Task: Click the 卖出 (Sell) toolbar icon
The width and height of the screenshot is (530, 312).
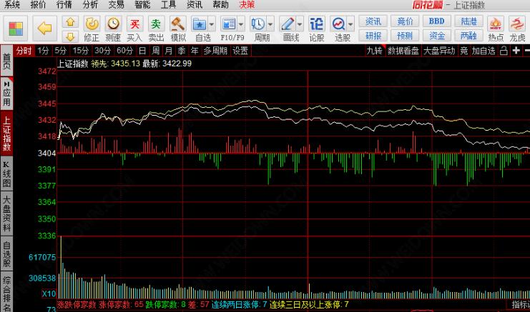Action: (155, 28)
